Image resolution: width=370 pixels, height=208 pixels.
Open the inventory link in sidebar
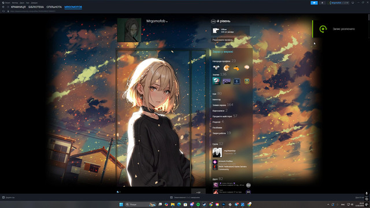(217, 99)
